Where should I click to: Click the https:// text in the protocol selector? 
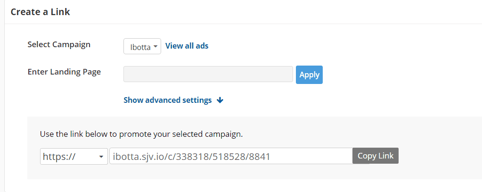pyautogui.click(x=59, y=157)
